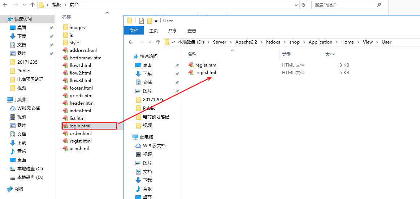
Task: Expand recent locations dropdown in User window
Action: (x=150, y=42)
